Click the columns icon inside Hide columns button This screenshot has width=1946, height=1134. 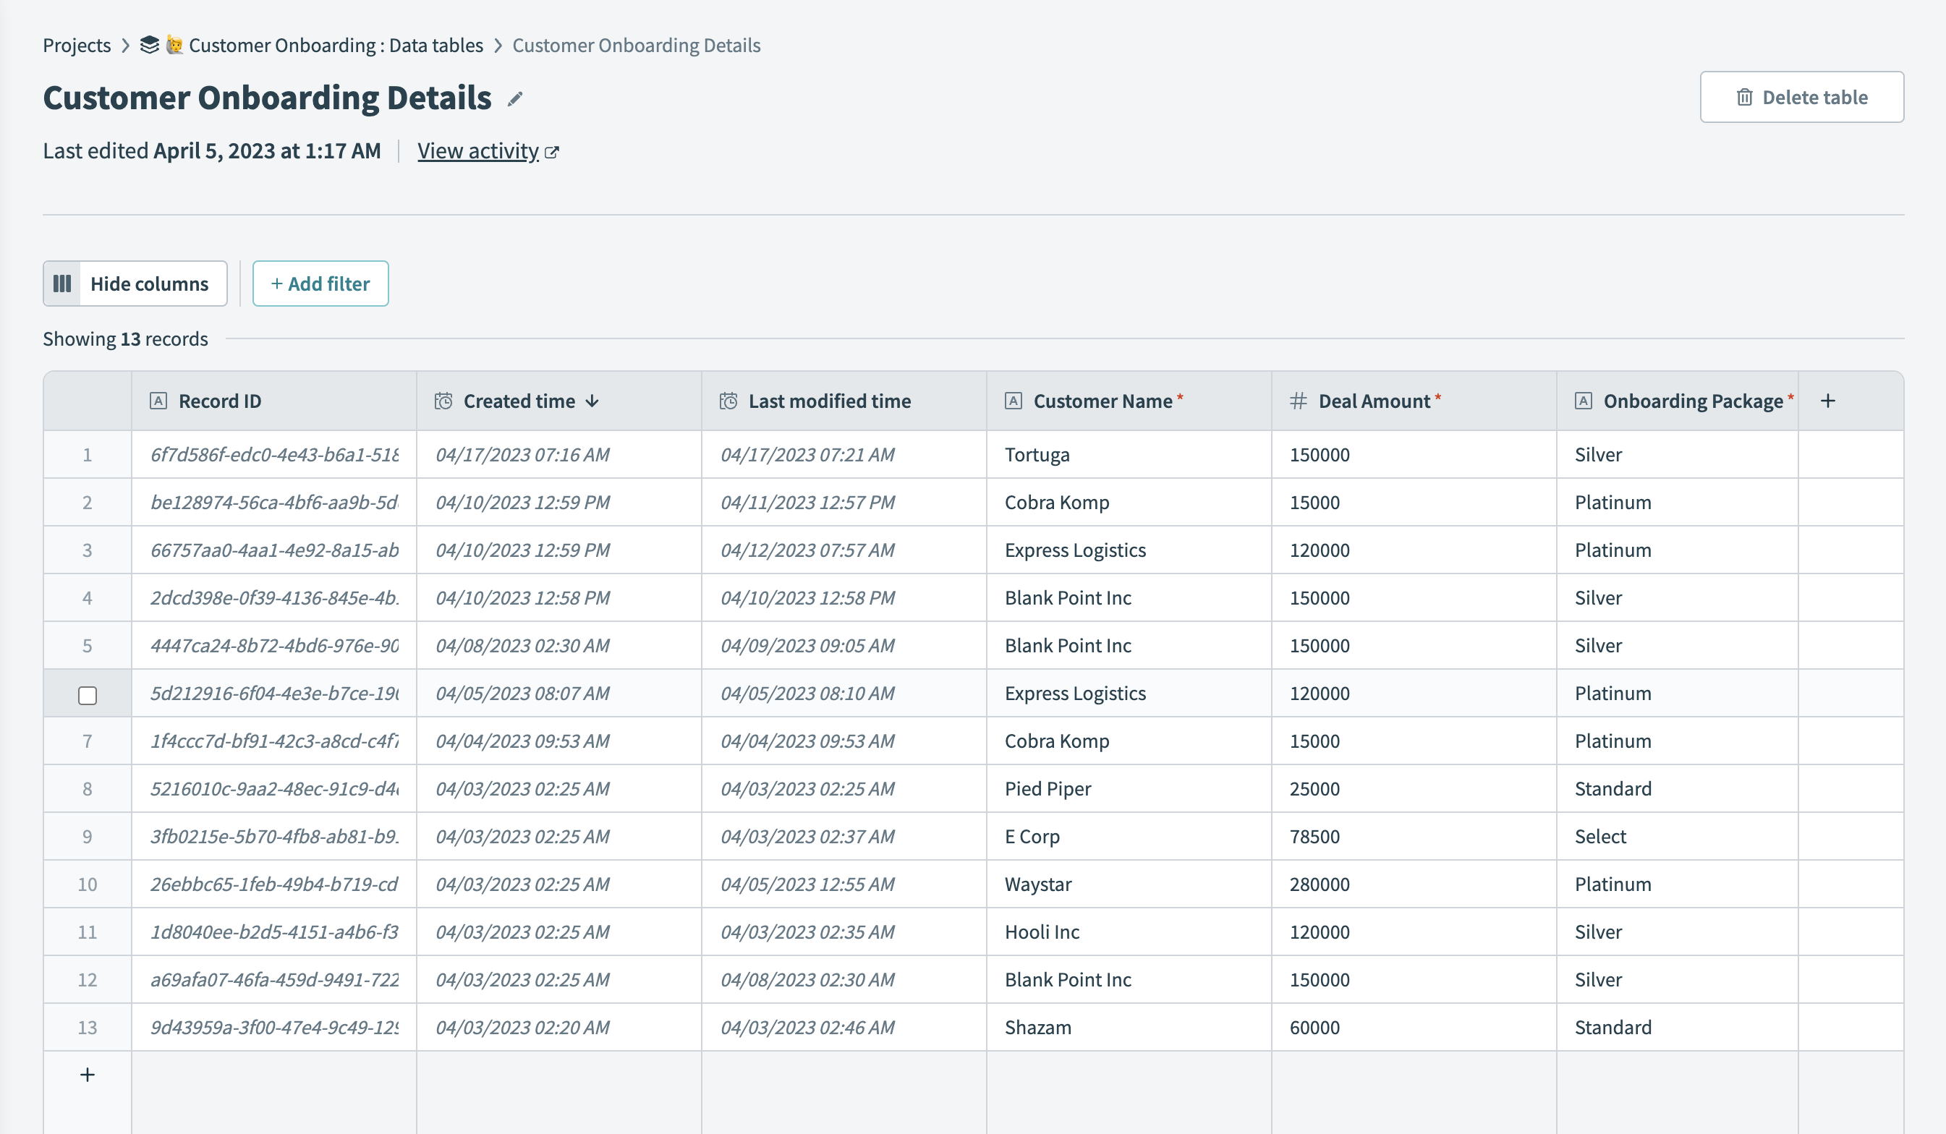[62, 283]
